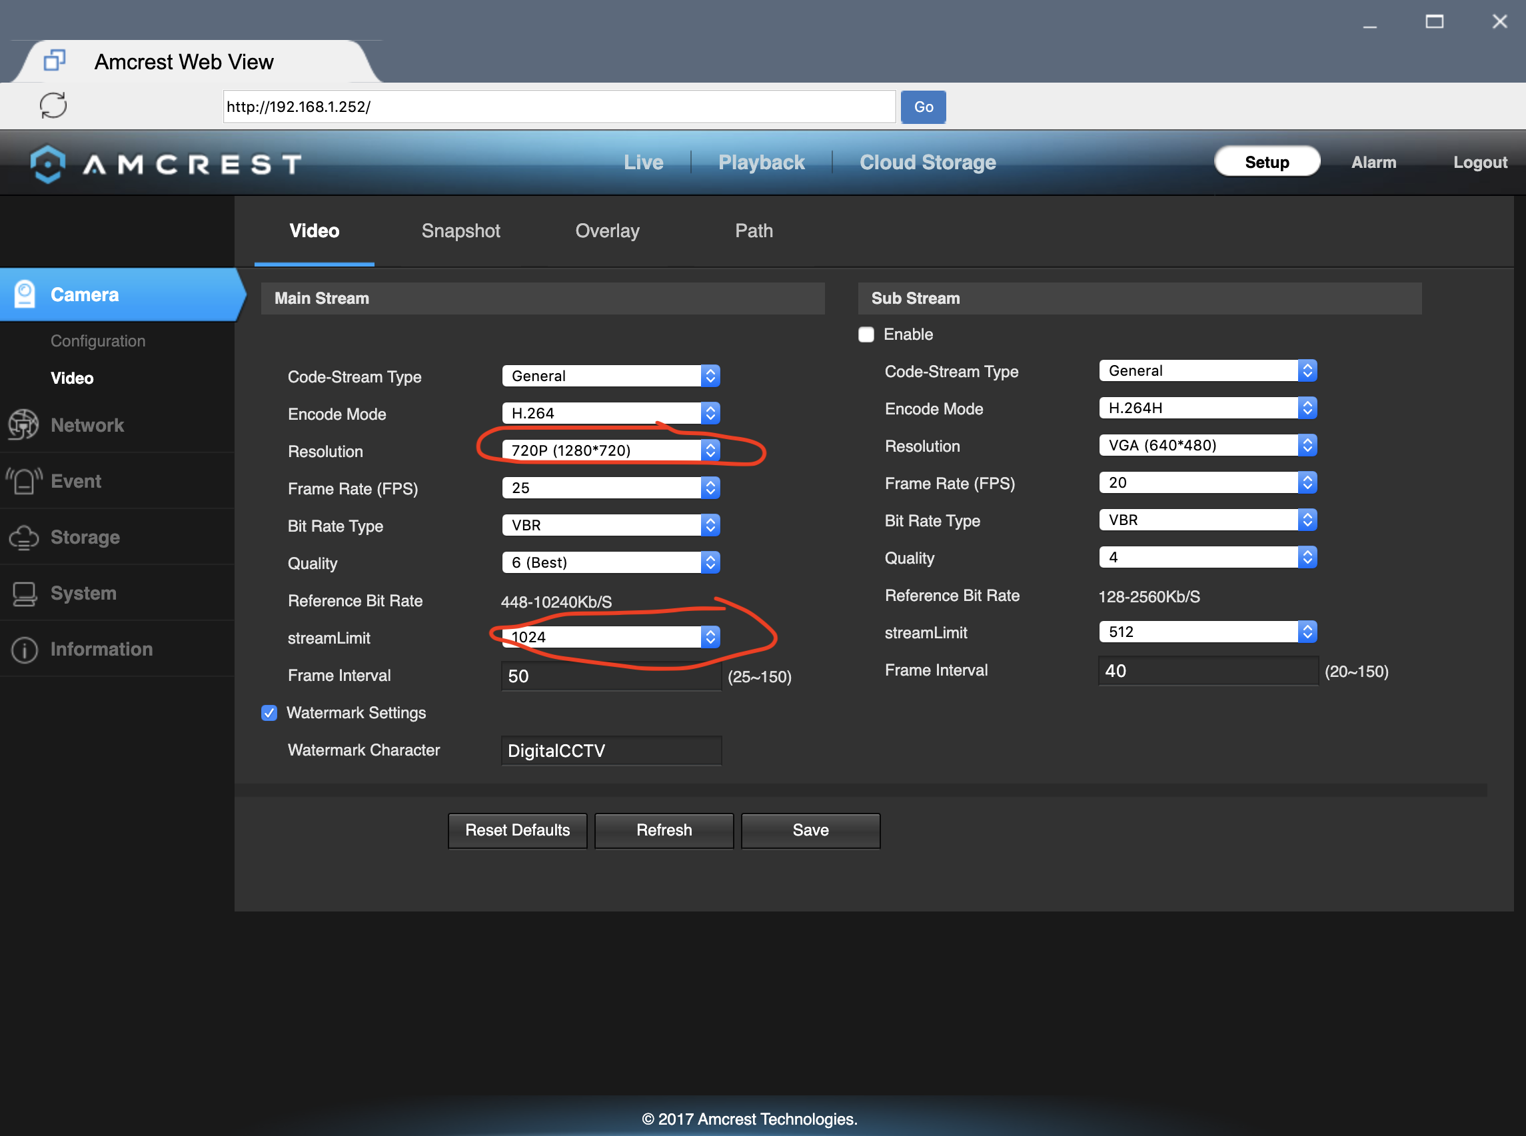Open Sub Stream Code-Stream Type dropdown

(1207, 370)
